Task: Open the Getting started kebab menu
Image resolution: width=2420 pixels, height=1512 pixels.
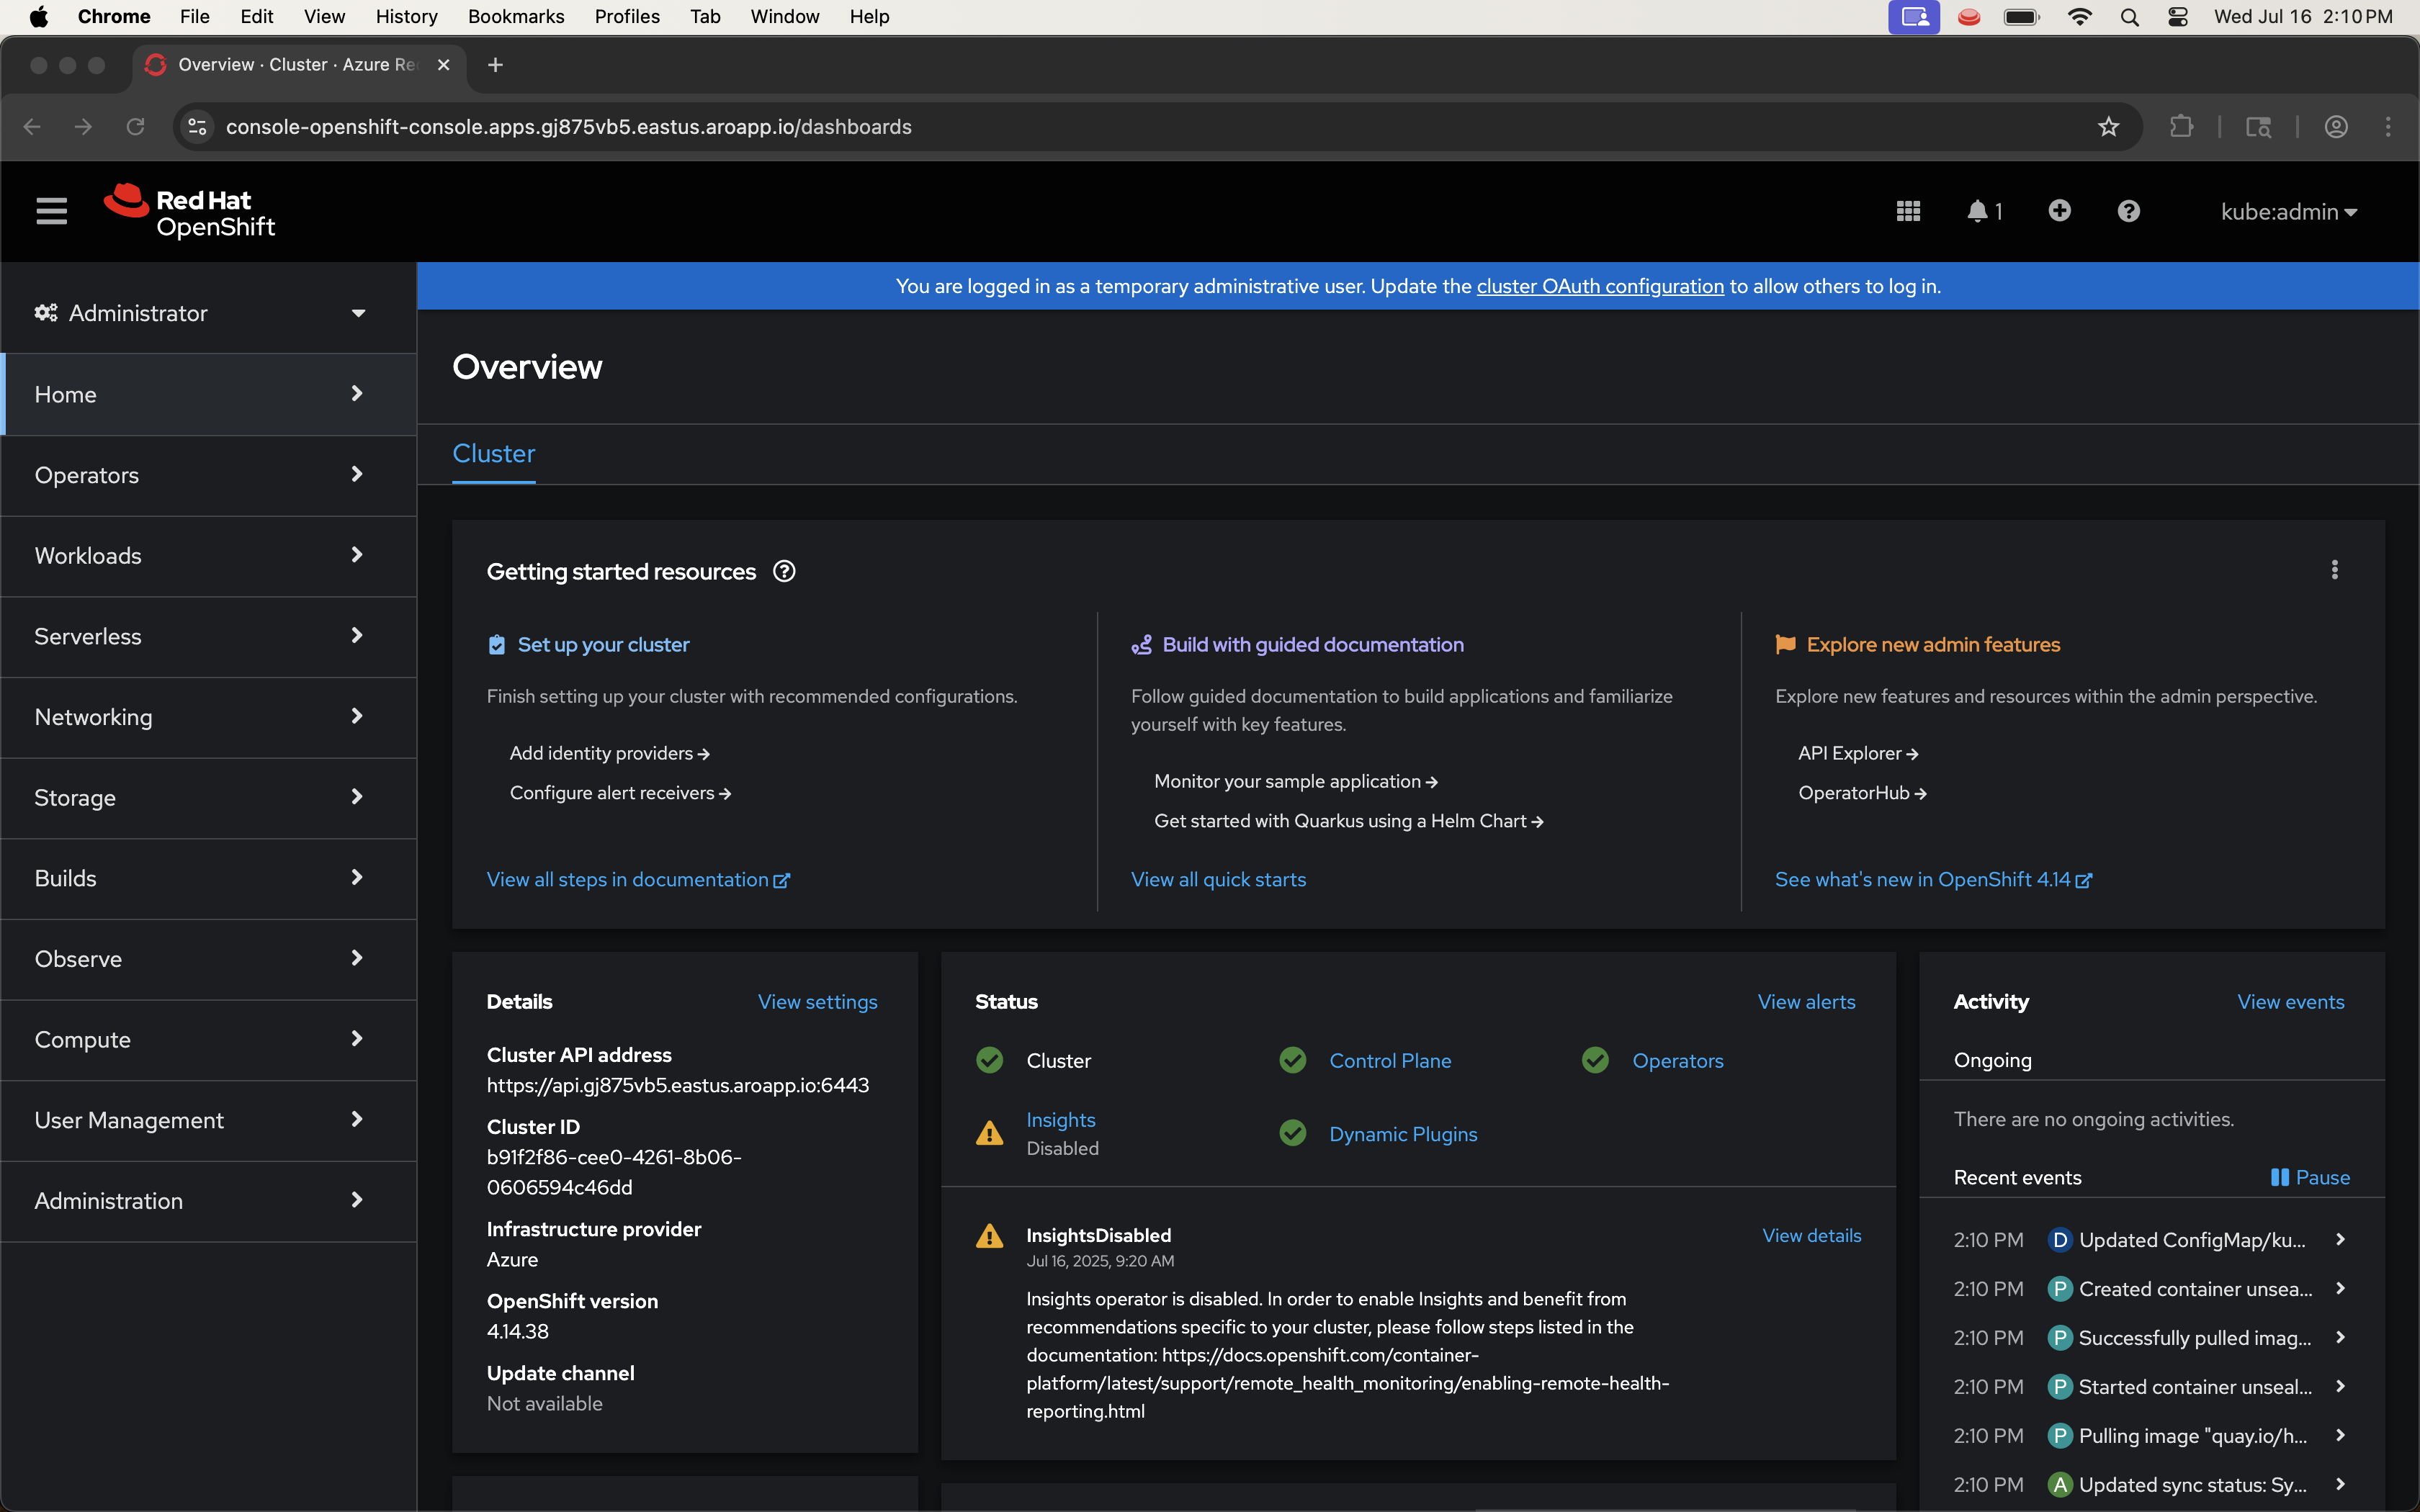Action: point(2335,570)
